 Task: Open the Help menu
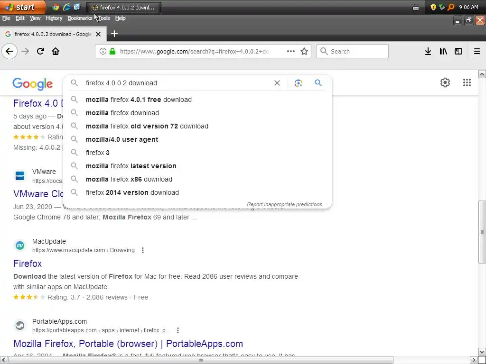[x=120, y=18]
